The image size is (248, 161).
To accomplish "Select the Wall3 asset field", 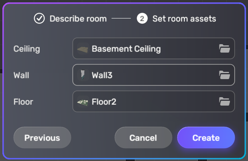I will point(148,75).
